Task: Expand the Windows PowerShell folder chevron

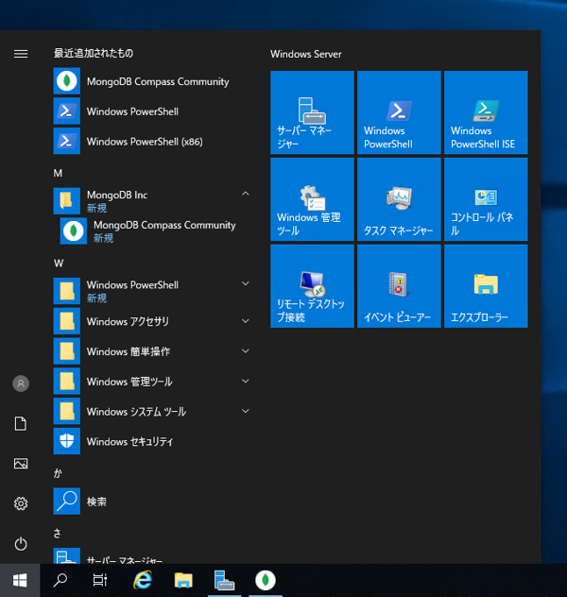Action: click(x=246, y=283)
